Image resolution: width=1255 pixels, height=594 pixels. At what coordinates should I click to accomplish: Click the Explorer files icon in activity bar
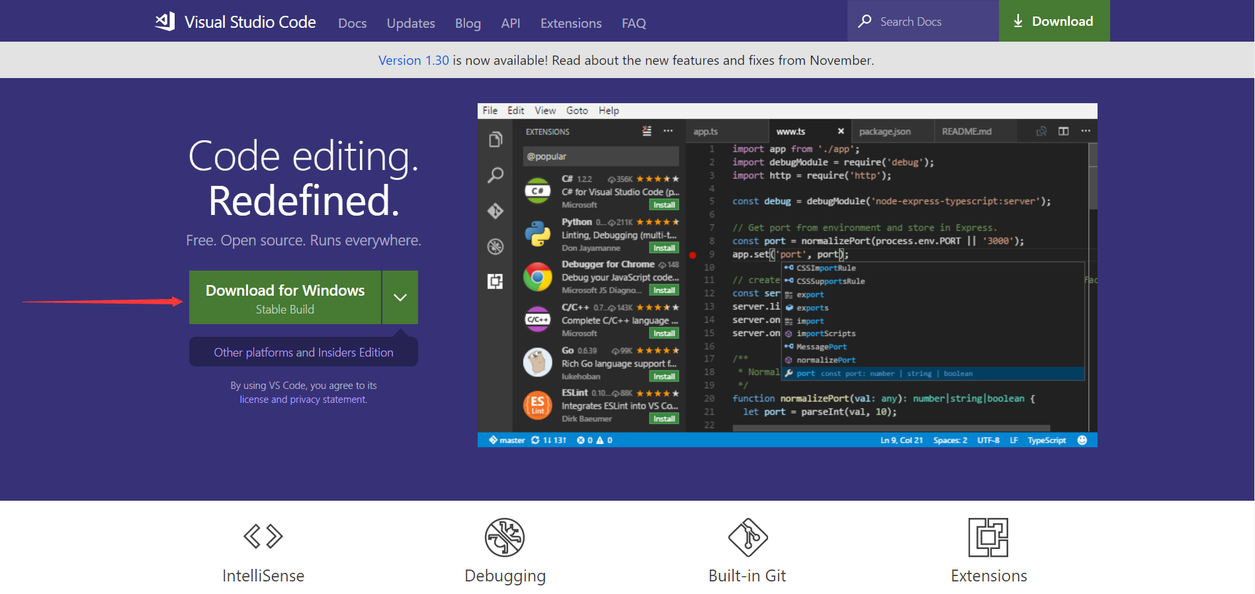(x=496, y=140)
